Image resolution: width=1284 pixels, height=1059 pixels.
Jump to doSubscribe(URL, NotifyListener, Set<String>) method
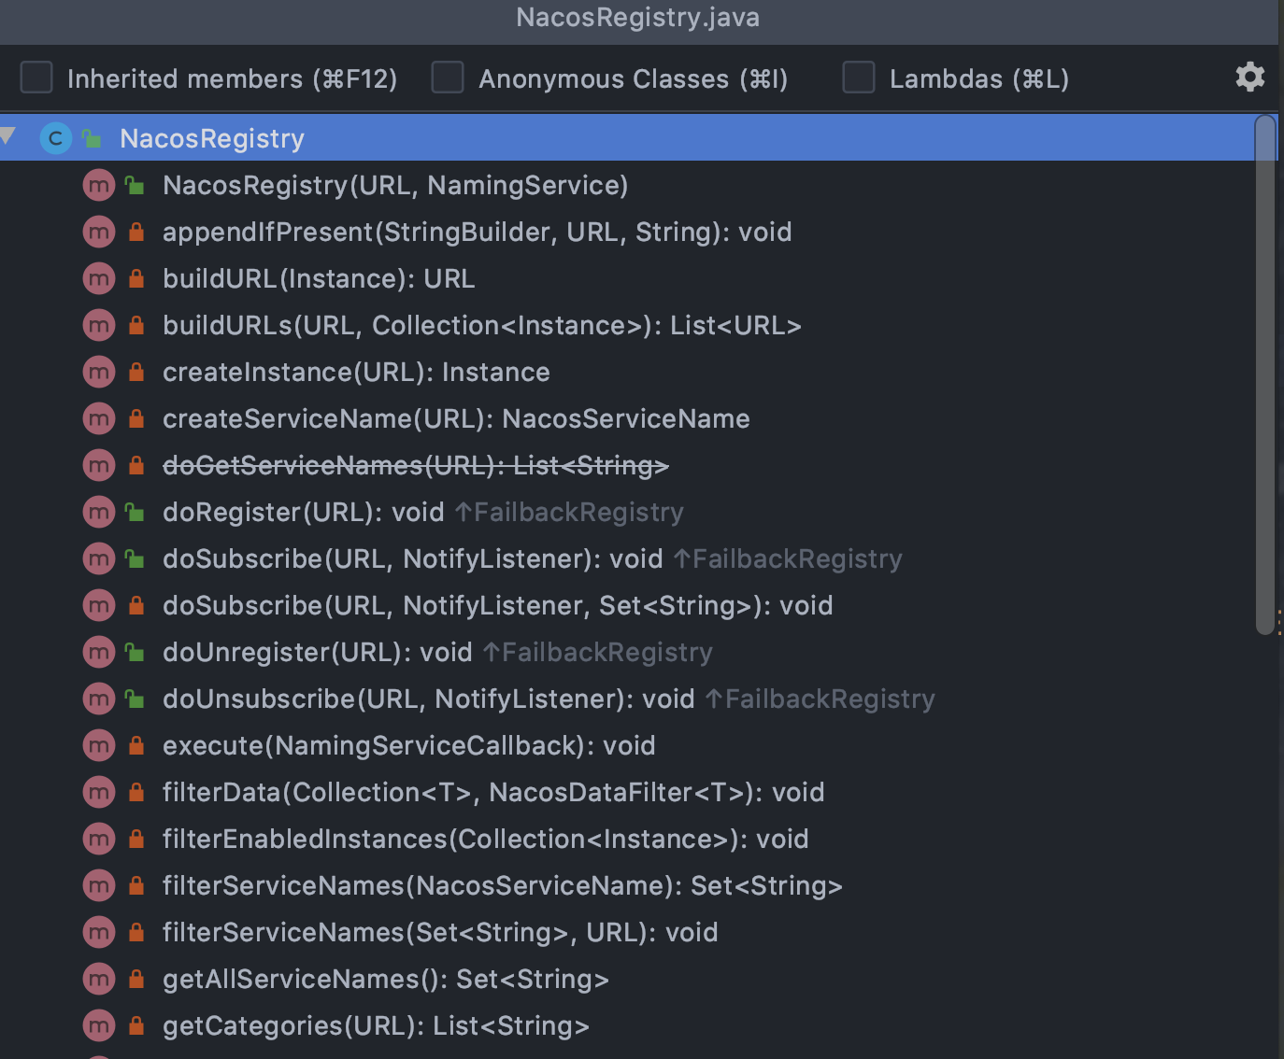pyautogui.click(x=496, y=605)
